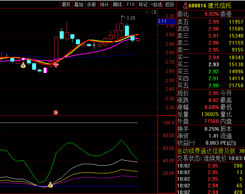The width and height of the screenshot is (245, 194).
Task: Open the 多股 multi-stock view
Action: tap(91, 4)
